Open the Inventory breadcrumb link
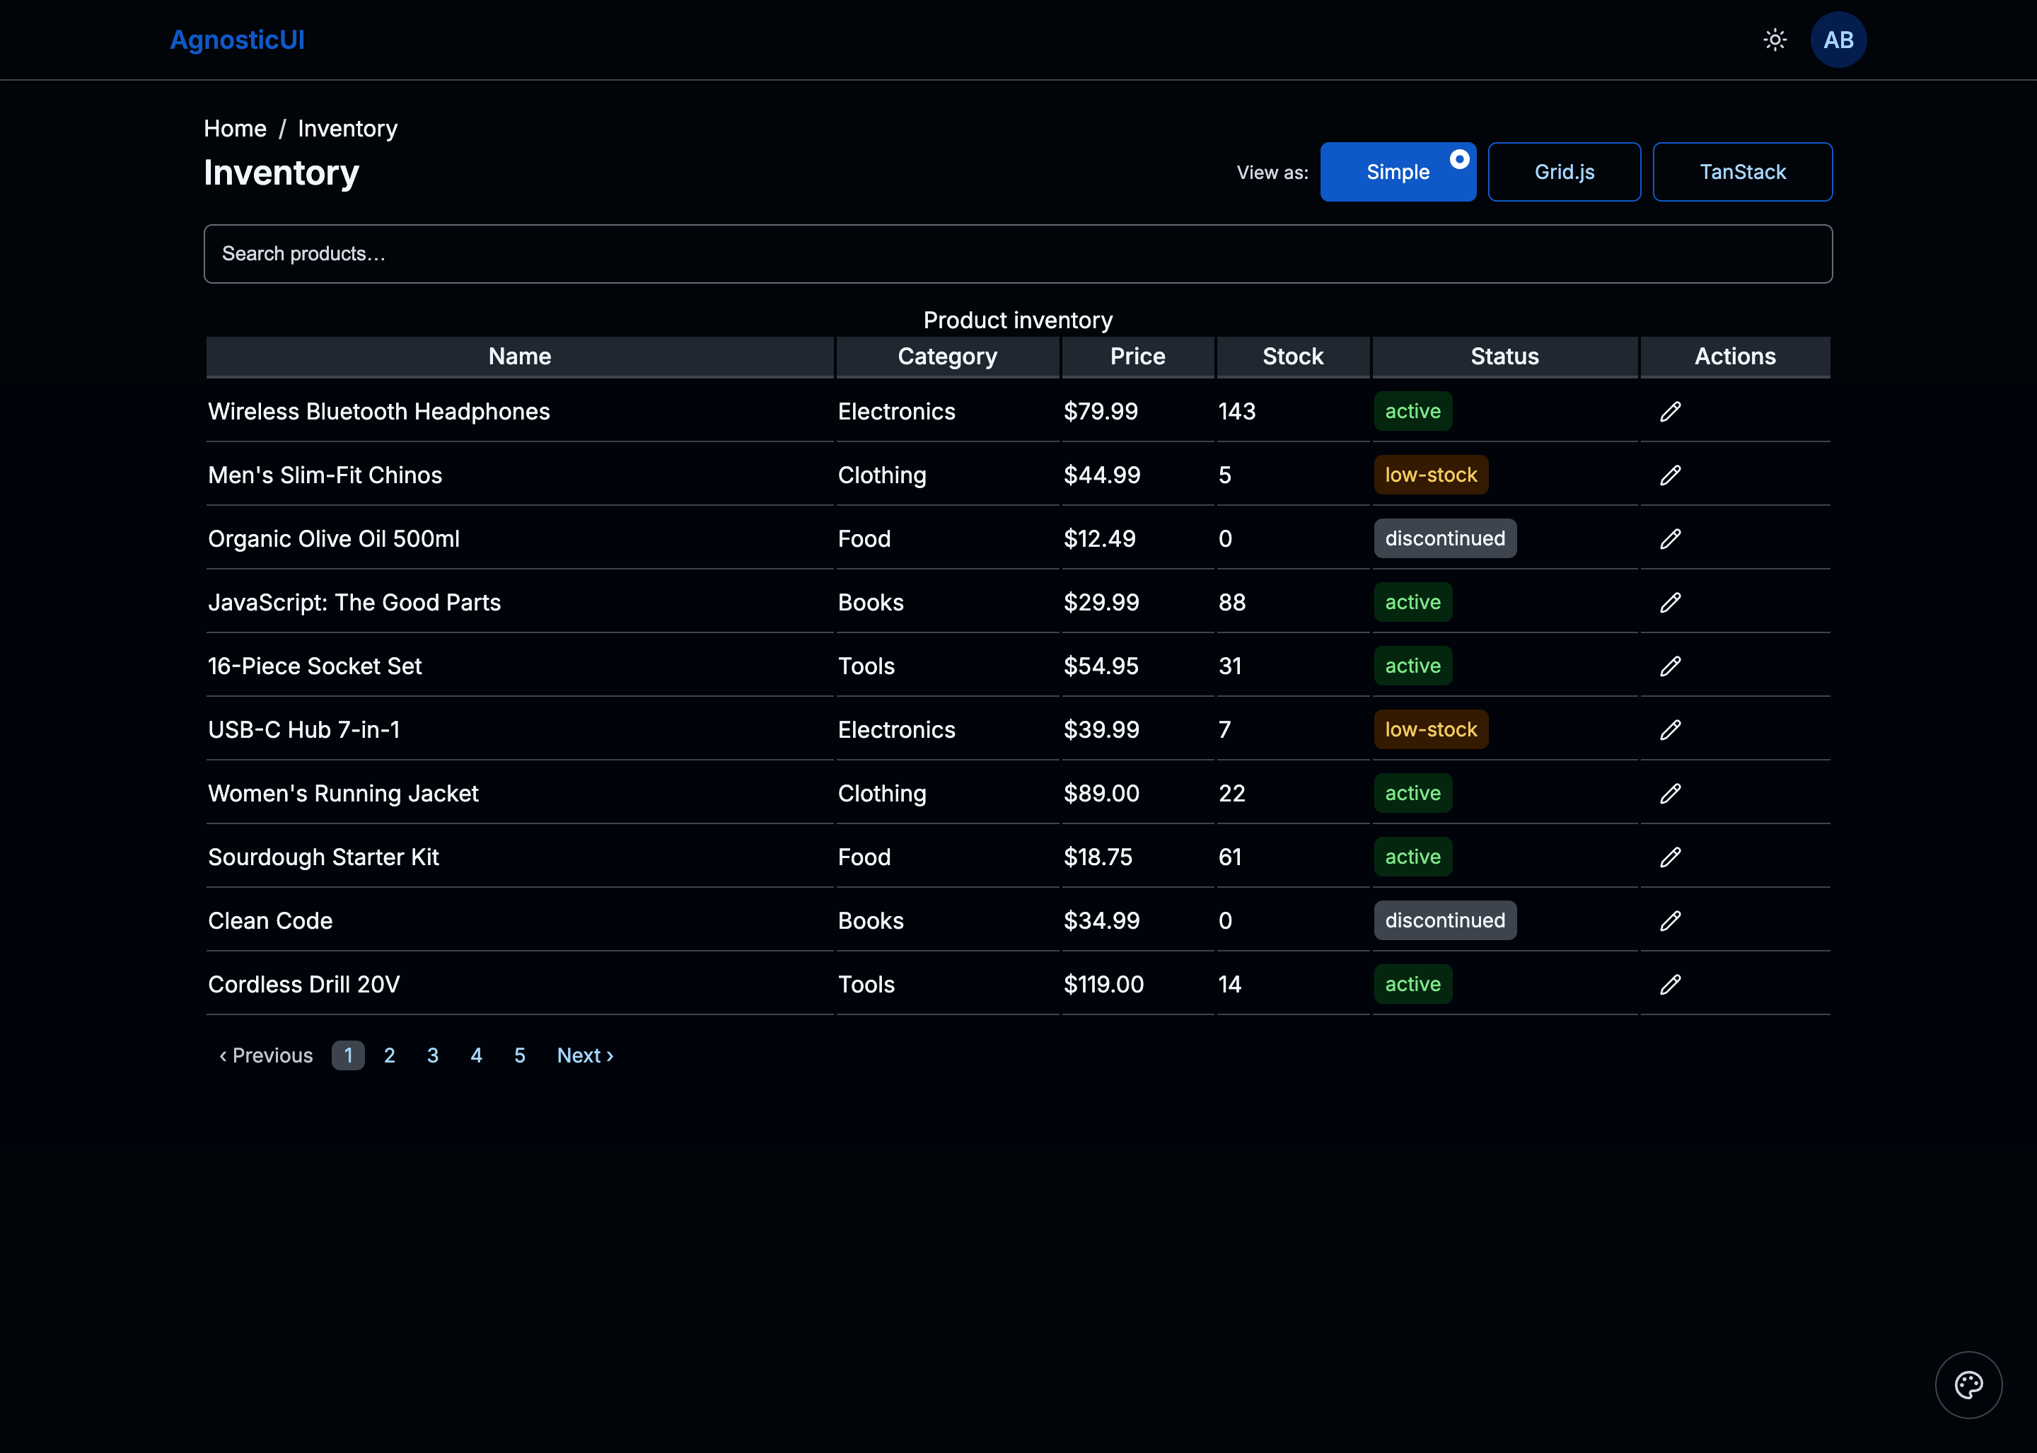The width and height of the screenshot is (2037, 1453). click(x=348, y=128)
